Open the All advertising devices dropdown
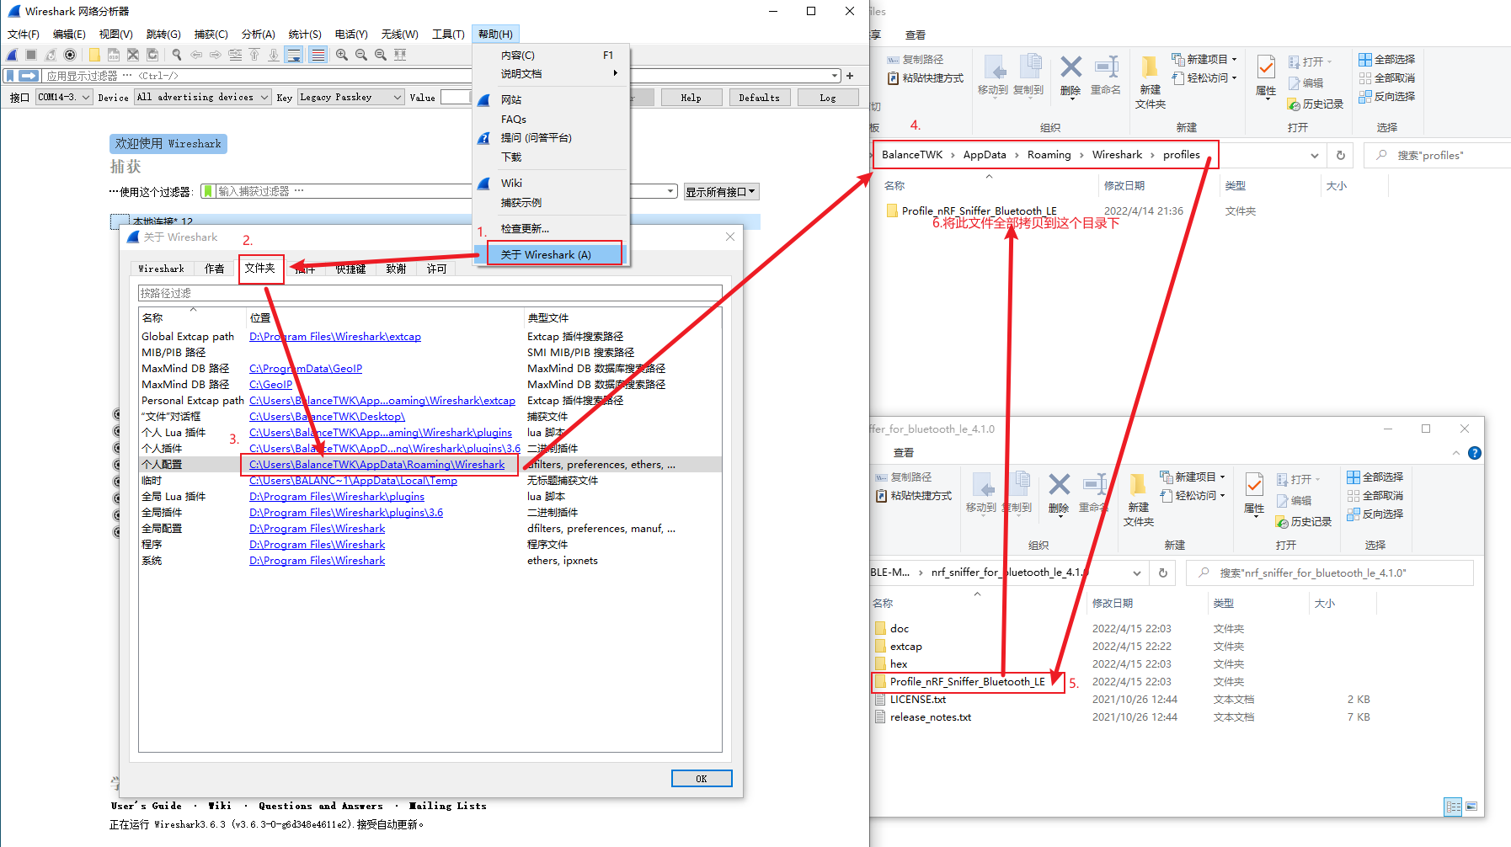The width and height of the screenshot is (1511, 847). coord(203,98)
